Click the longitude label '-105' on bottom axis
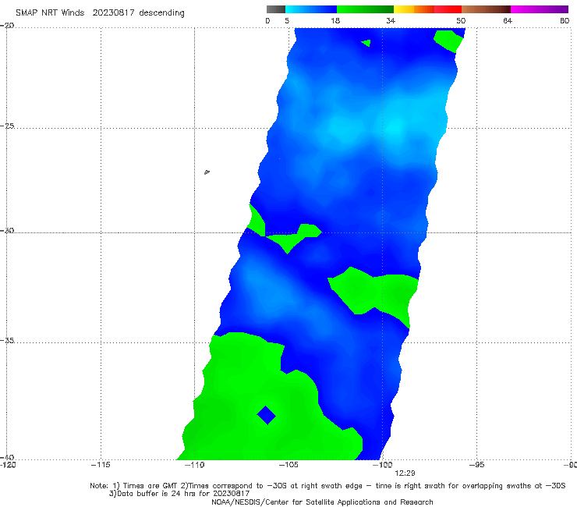This screenshot has width=577, height=507. click(288, 465)
